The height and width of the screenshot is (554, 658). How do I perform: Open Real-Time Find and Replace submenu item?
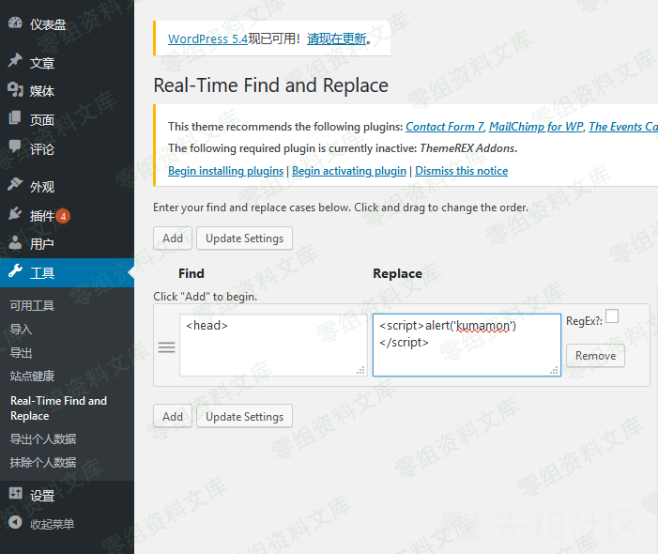coord(58,408)
